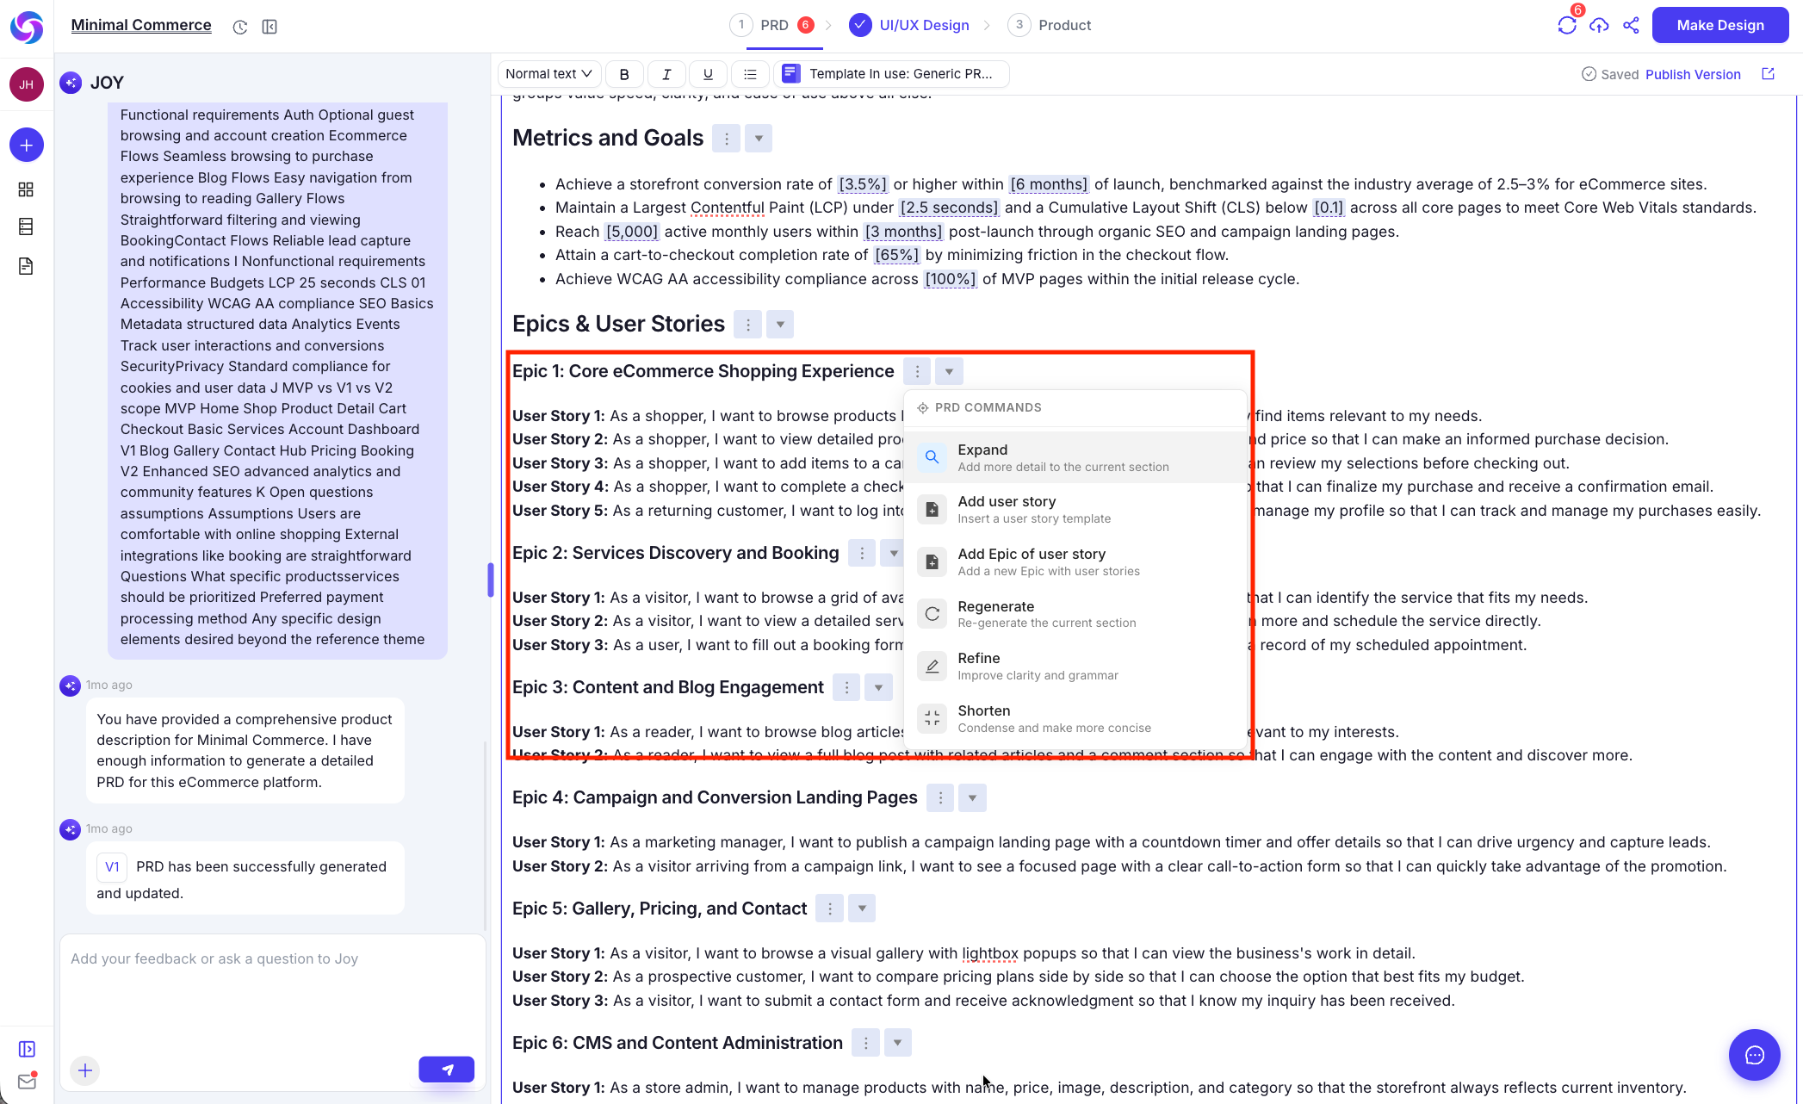Switch to the Product step tab
Viewport: 1803px width, 1104px height.
pyautogui.click(x=1065, y=25)
